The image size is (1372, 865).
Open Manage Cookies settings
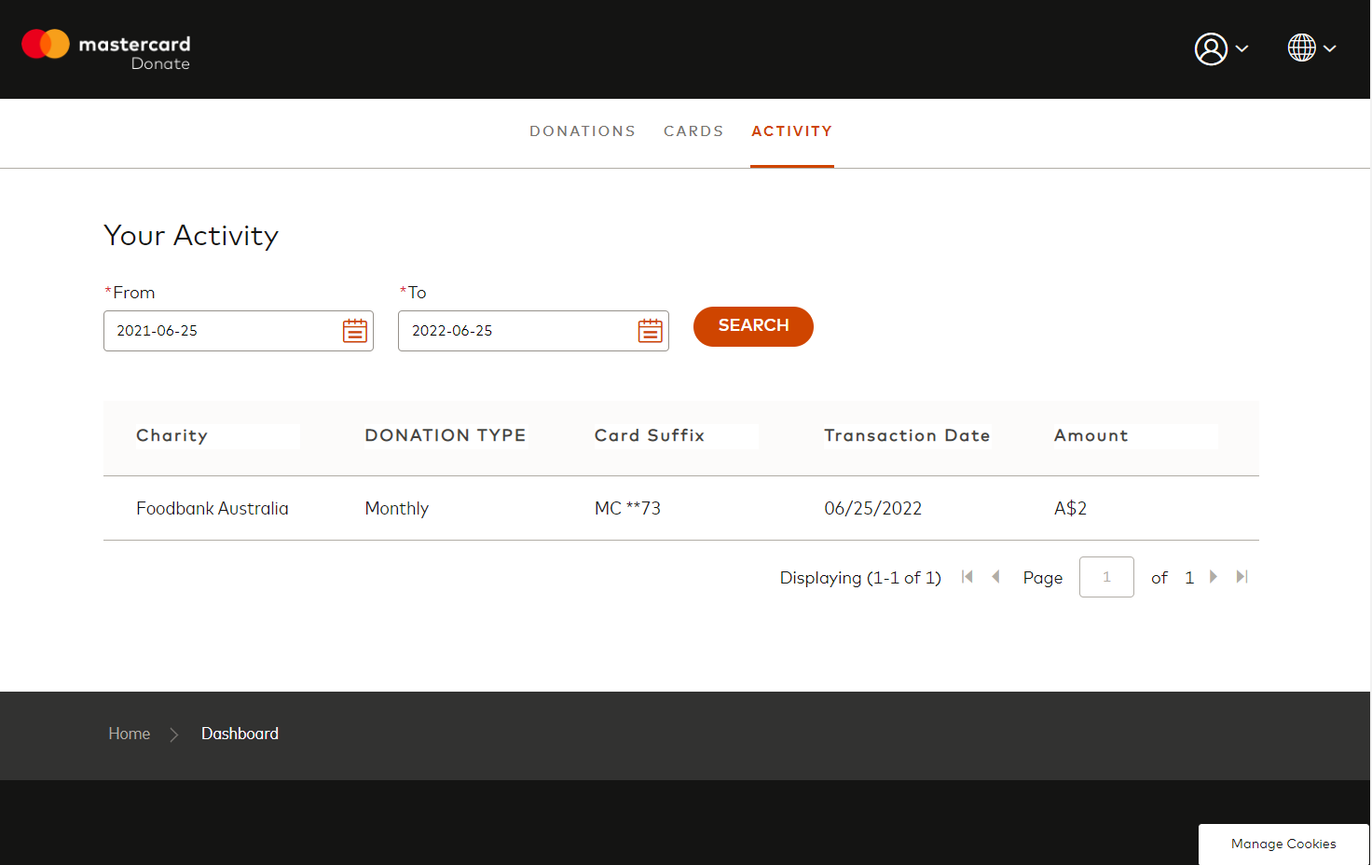[x=1283, y=844]
